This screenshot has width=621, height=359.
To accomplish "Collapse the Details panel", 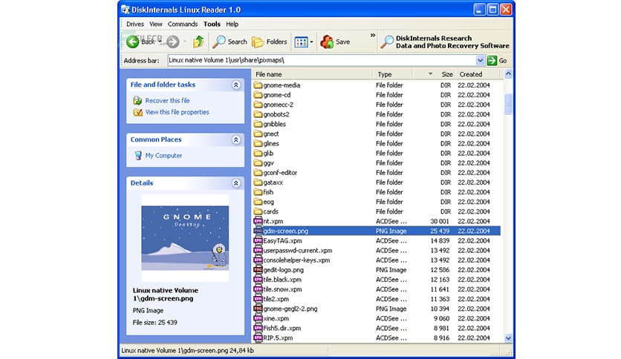I will click(x=236, y=183).
